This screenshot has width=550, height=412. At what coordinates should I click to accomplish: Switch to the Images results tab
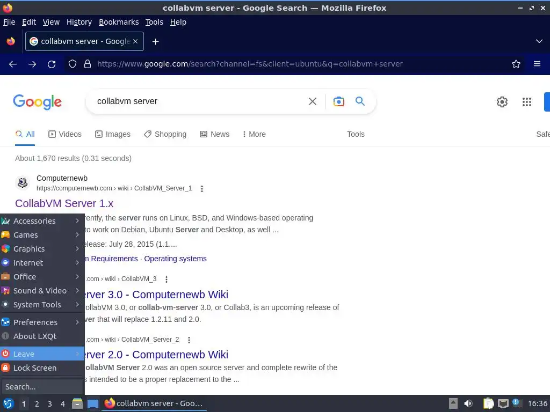[113, 135]
